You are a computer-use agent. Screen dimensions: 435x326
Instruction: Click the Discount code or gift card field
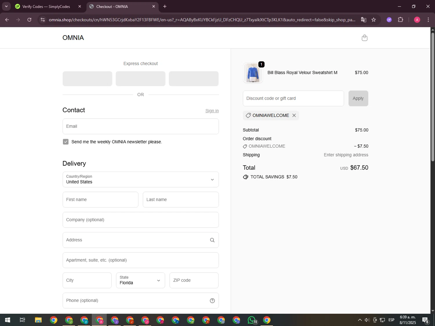[293, 98]
